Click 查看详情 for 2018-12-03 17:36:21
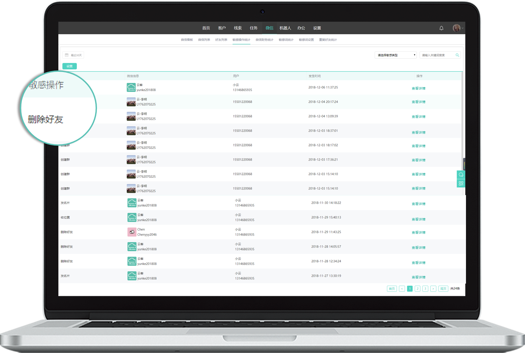This screenshot has height=353, width=525. 418,160
